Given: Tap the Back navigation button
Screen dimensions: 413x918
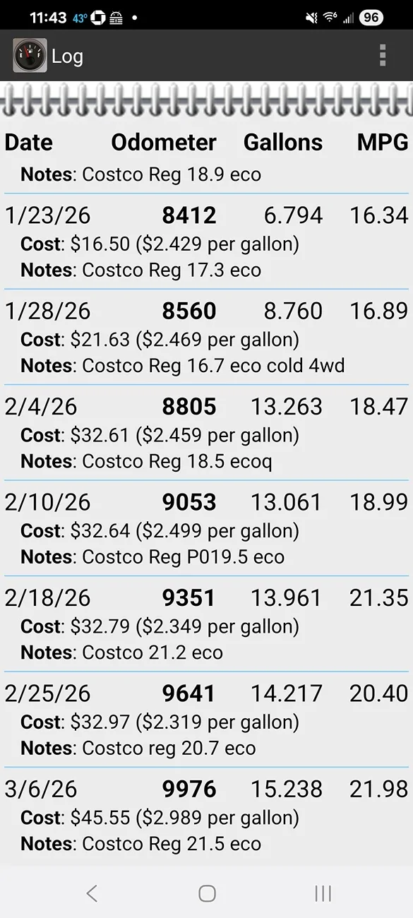Looking at the screenshot, I should click(92, 893).
